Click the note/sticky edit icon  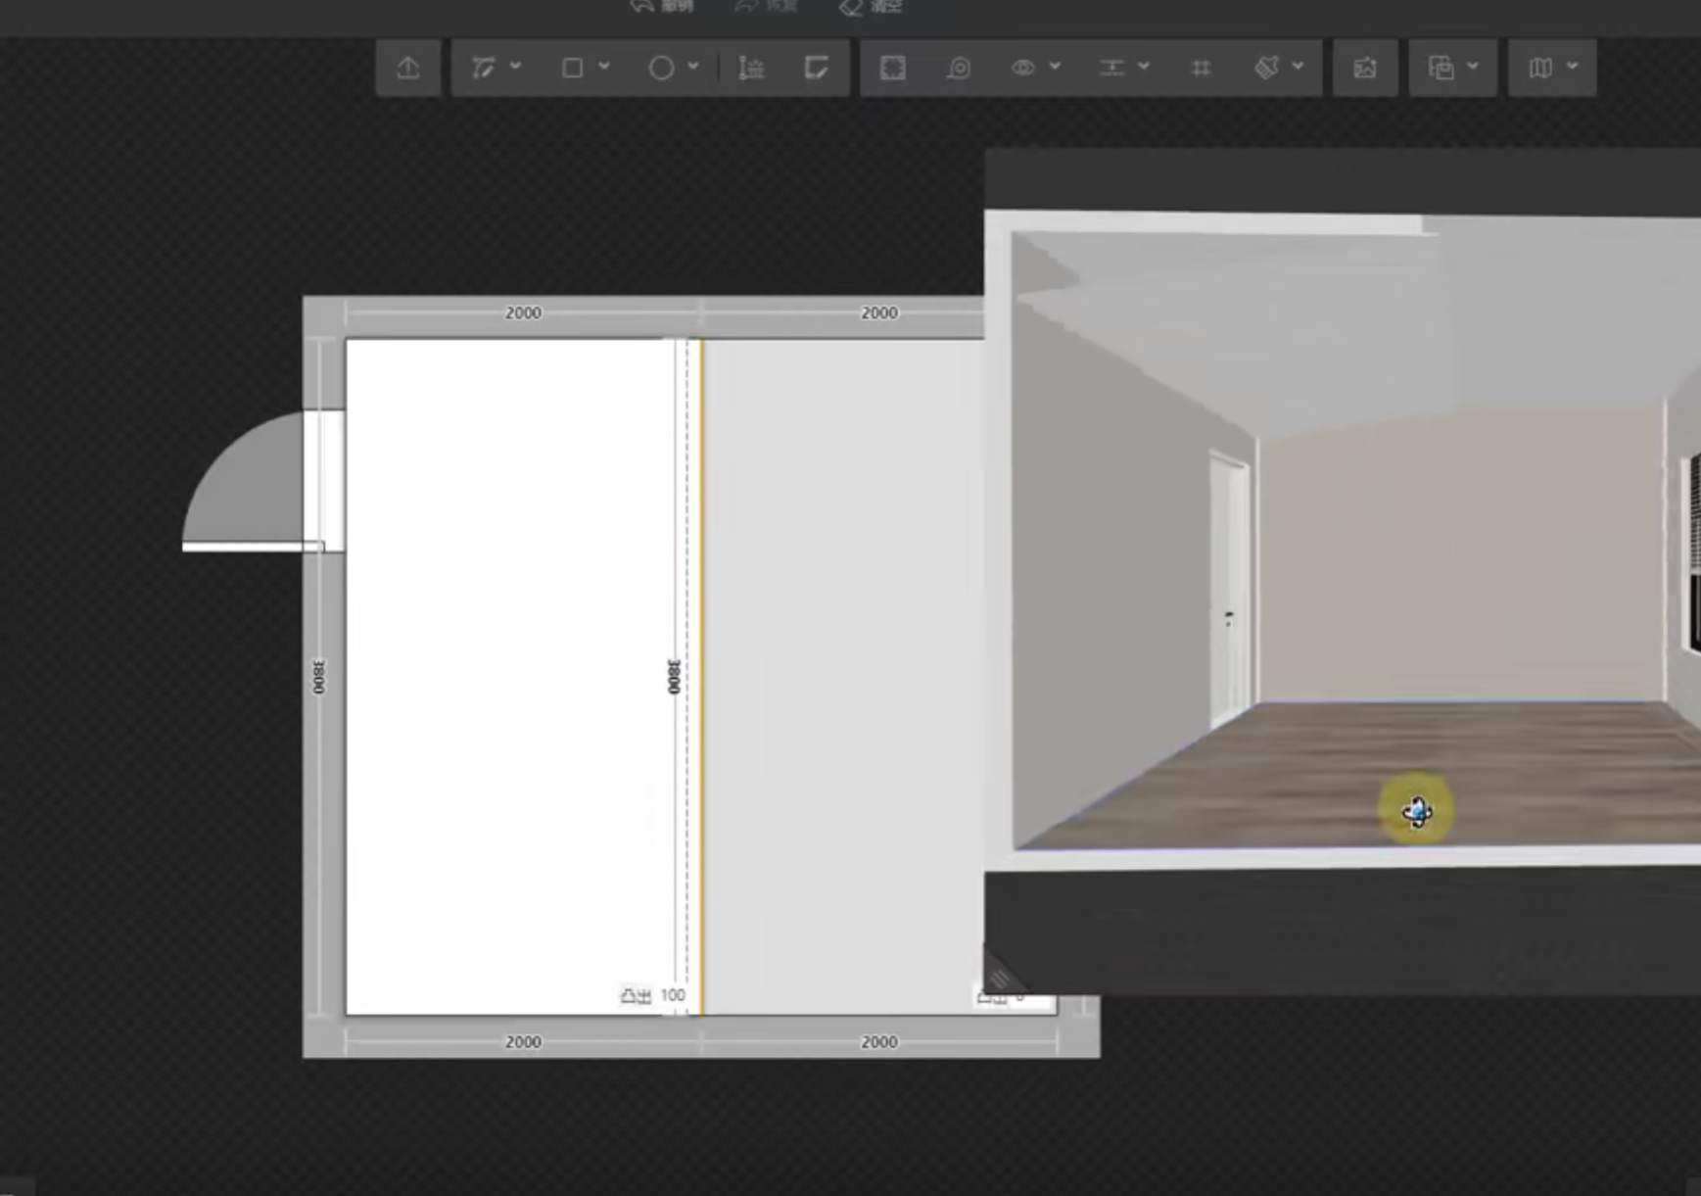click(x=816, y=68)
